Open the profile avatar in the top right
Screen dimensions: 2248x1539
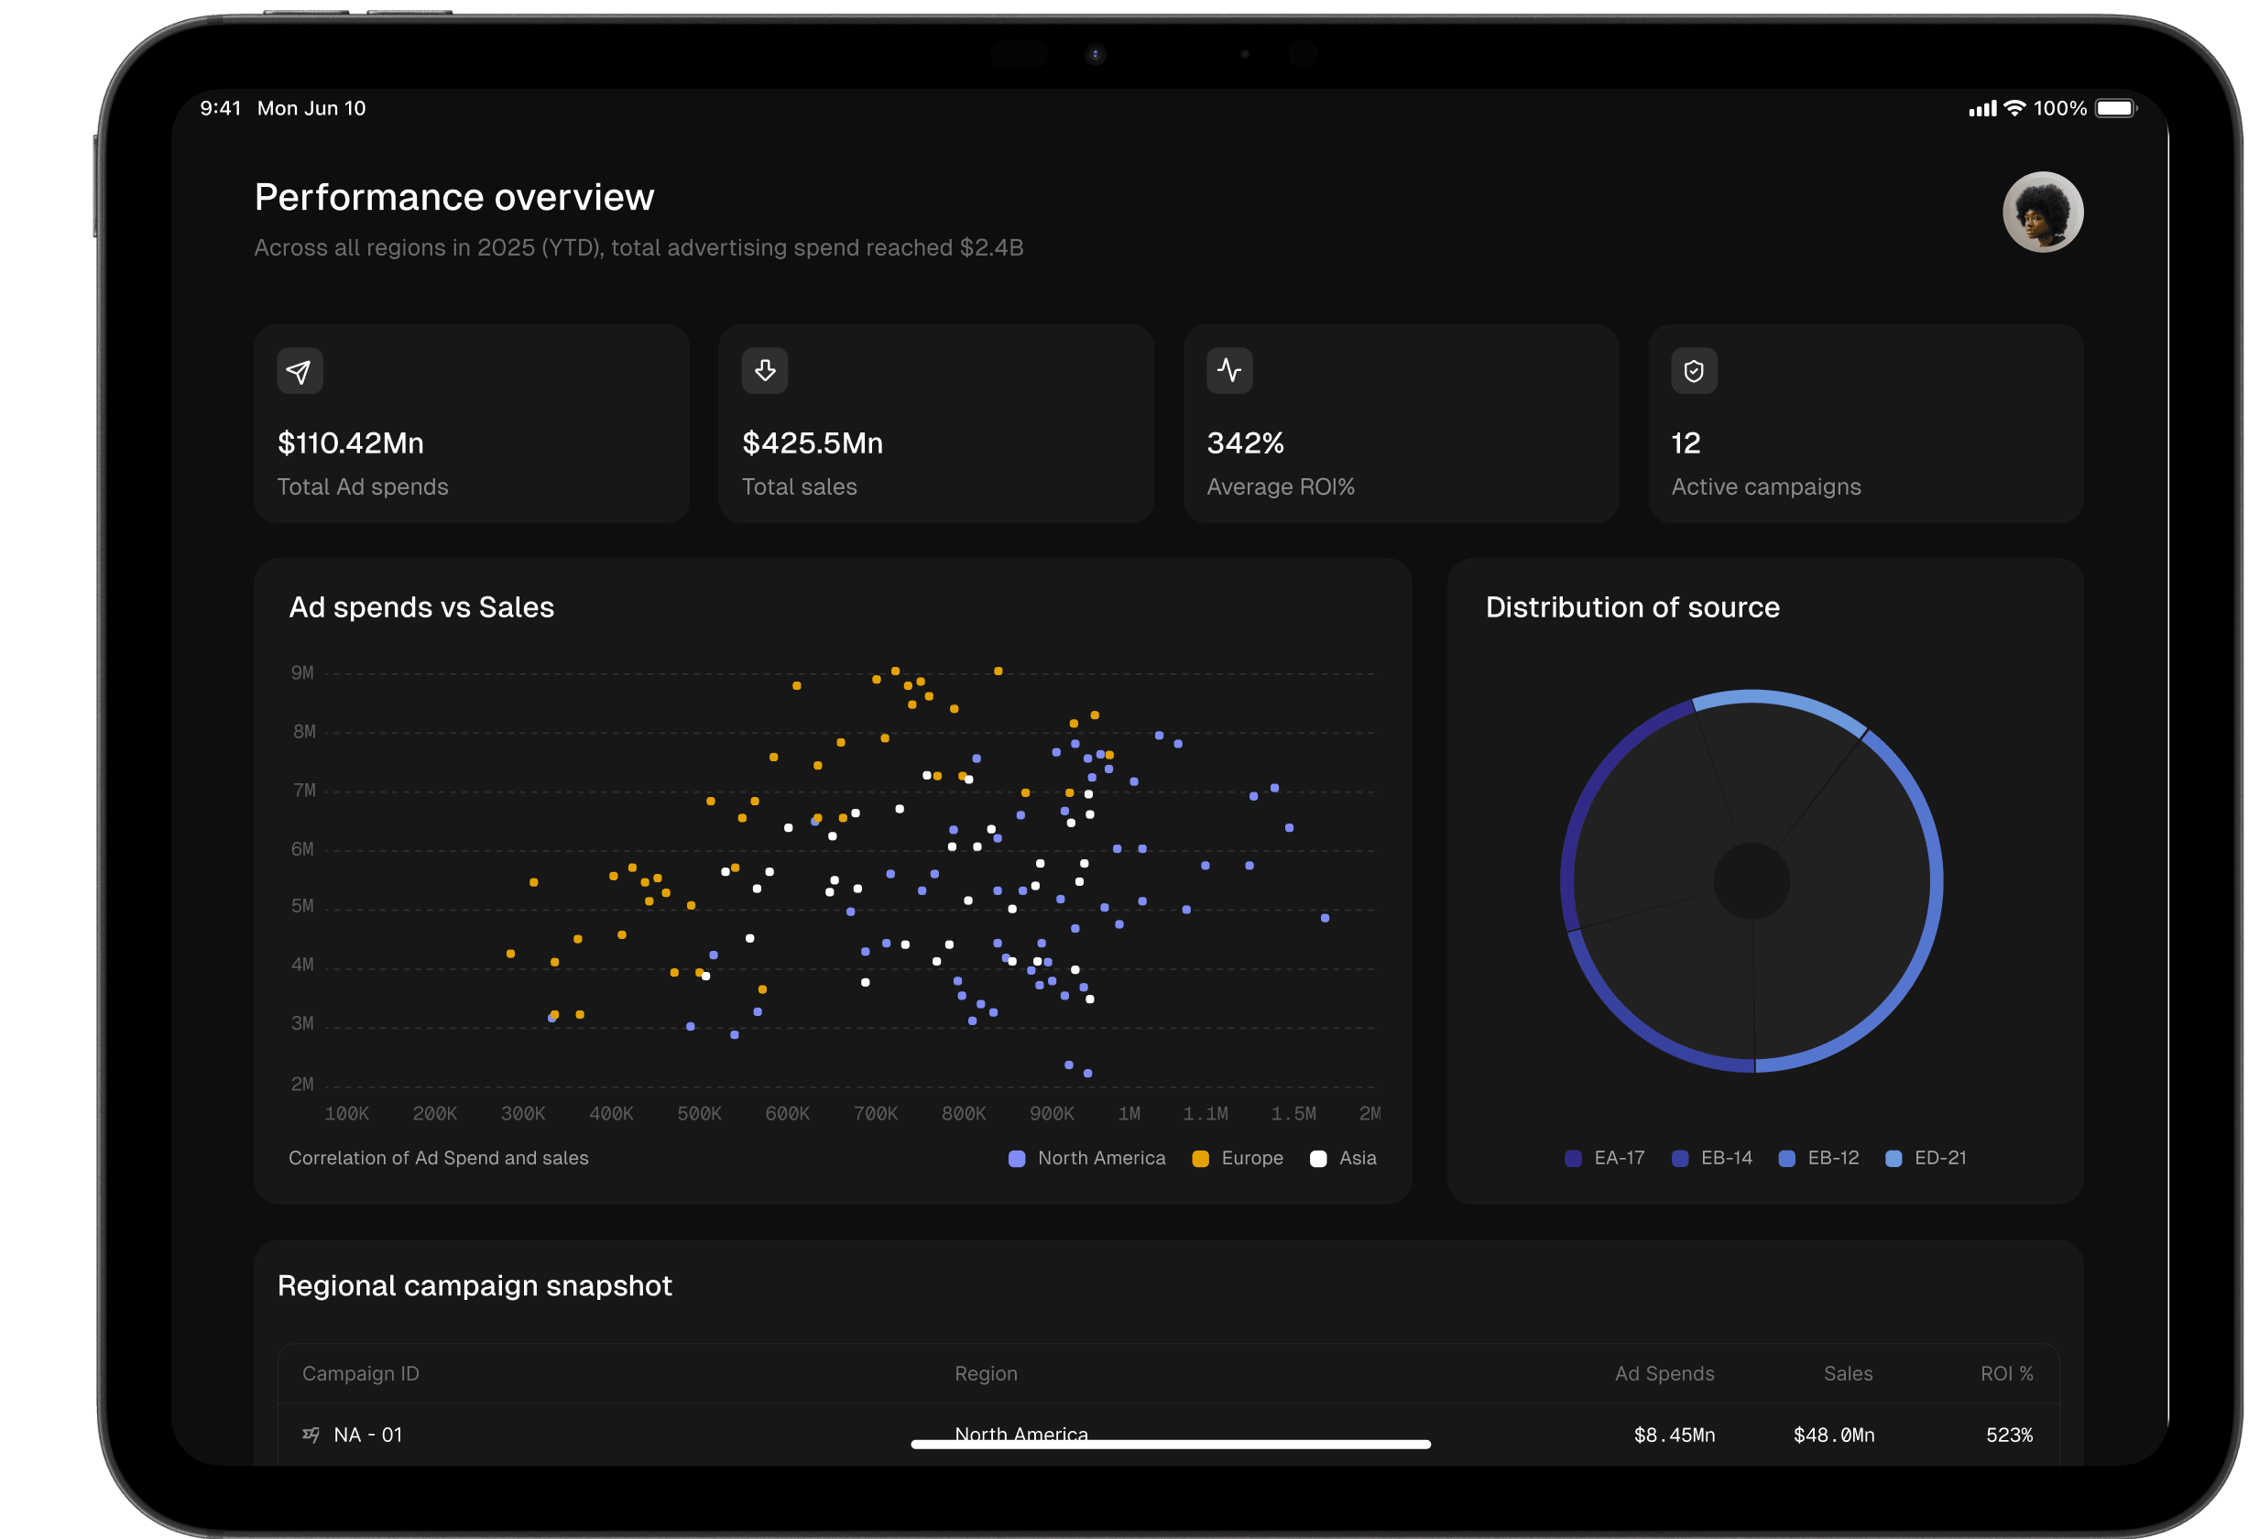pyautogui.click(x=2043, y=212)
